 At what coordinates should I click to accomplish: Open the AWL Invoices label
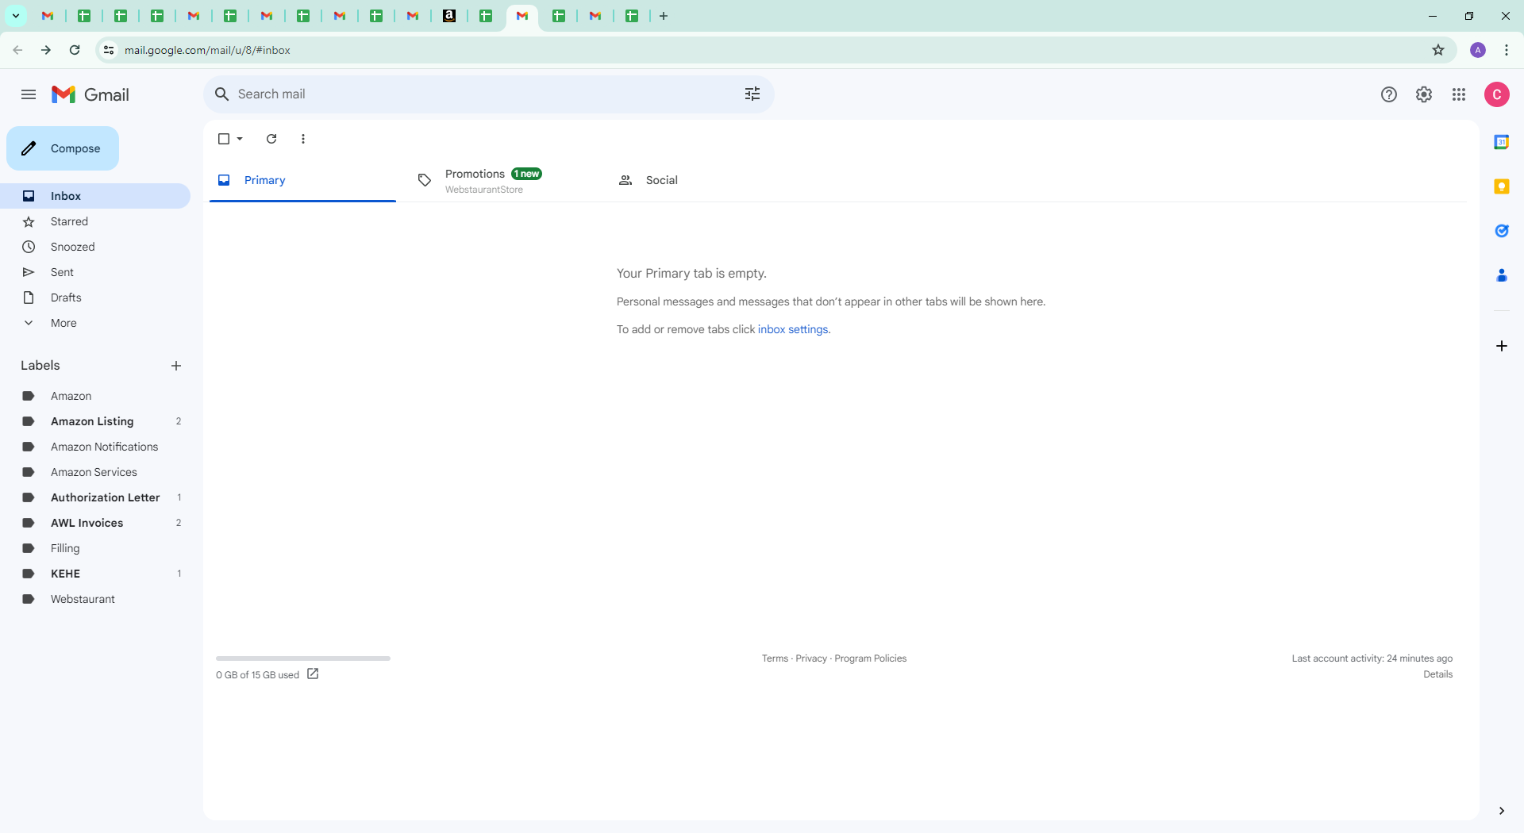(x=95, y=523)
